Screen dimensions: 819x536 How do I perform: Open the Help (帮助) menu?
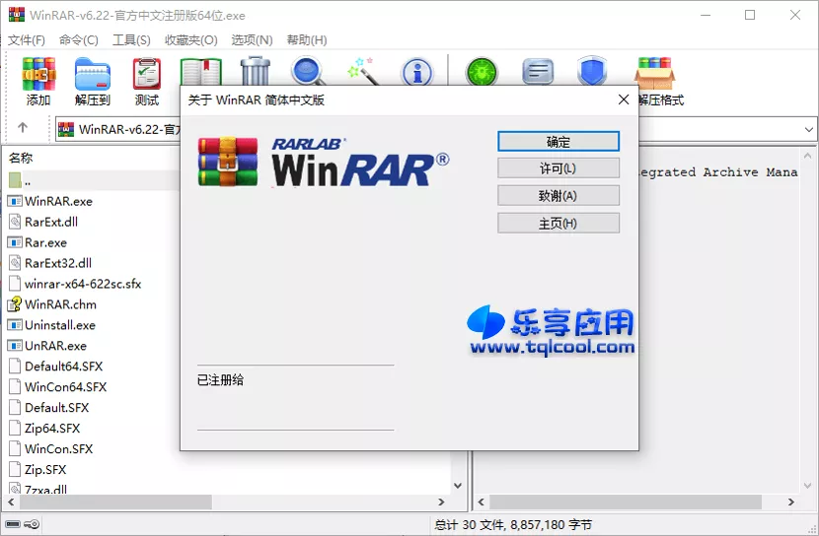pyautogui.click(x=307, y=40)
